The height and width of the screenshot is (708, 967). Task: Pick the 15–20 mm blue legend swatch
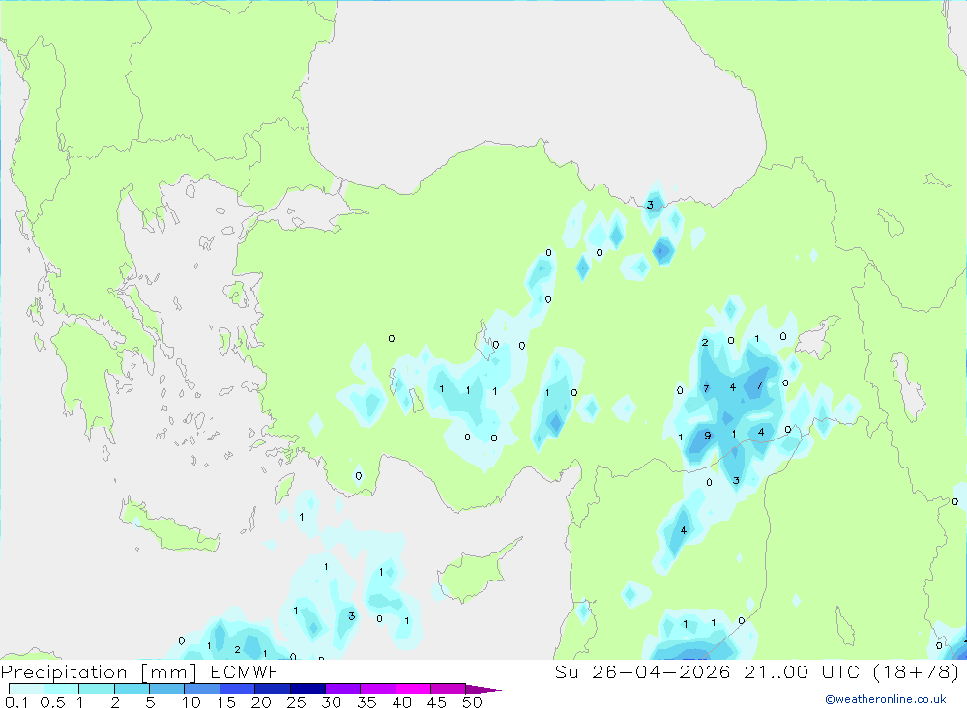tap(238, 689)
